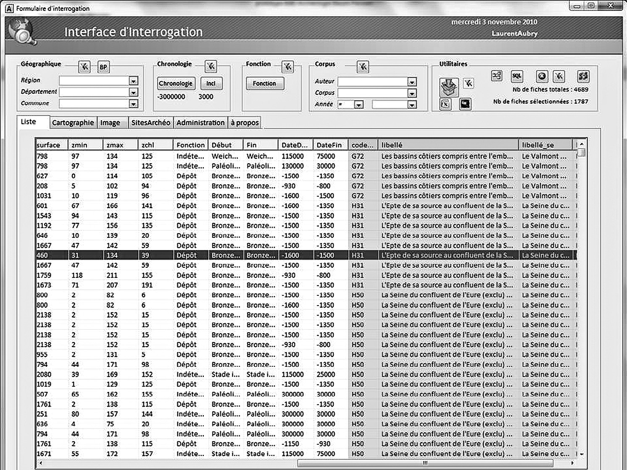Image resolution: width=627 pixels, height=470 pixels.
Task: Switch to the Liste tab
Action: [x=33, y=122]
